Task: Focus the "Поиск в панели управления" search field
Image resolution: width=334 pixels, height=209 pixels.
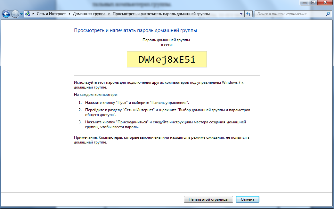Action: (x=290, y=14)
